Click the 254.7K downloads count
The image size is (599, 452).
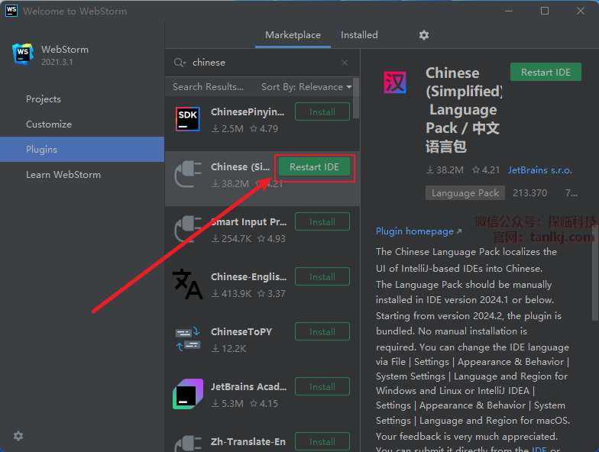tap(232, 238)
